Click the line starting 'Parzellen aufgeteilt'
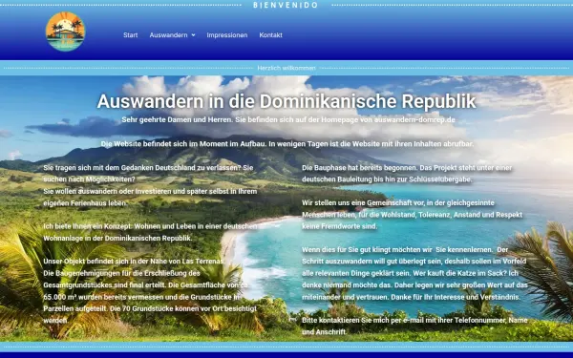 tap(150, 308)
